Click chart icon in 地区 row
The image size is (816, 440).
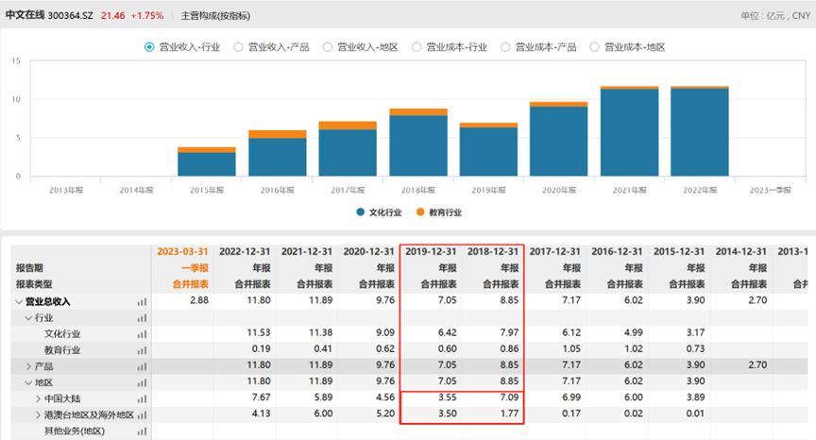point(143,381)
